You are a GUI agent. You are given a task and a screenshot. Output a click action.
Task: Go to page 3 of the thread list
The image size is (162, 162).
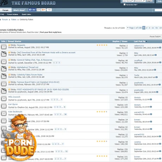[149, 28]
